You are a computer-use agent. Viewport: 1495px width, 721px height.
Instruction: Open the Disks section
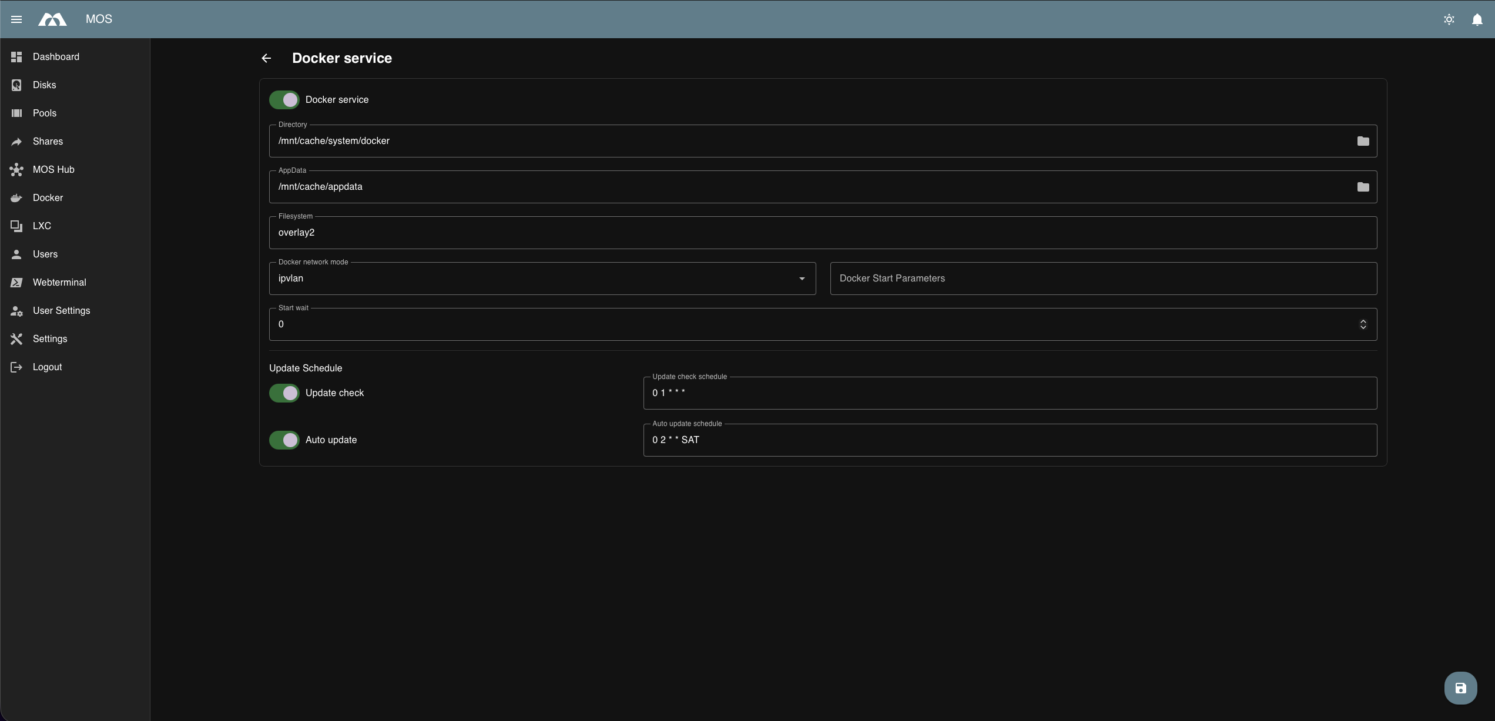pos(44,85)
